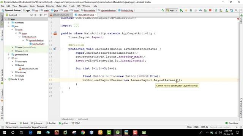Viewport: 243px width, 136px height.
Task: Attach debugger to Android process icon
Action: [x=205, y=10]
